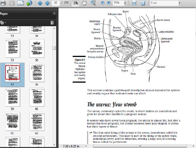Viewport: 196px width, 148px height.
Task: Click the 75% zoom level field
Action: (118, 3)
